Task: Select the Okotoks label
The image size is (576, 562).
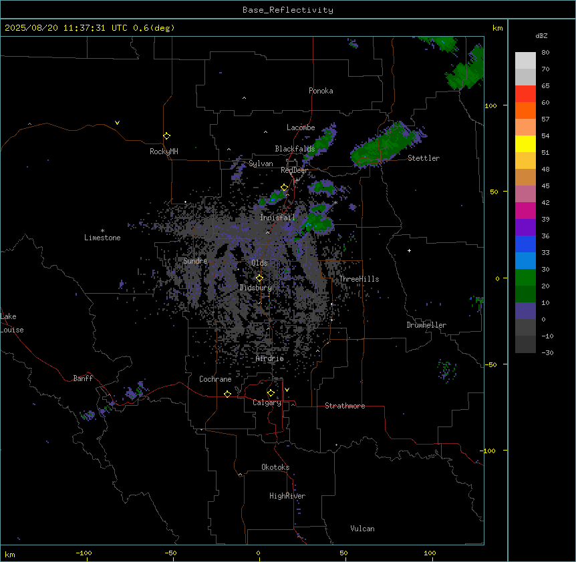Action: [275, 467]
